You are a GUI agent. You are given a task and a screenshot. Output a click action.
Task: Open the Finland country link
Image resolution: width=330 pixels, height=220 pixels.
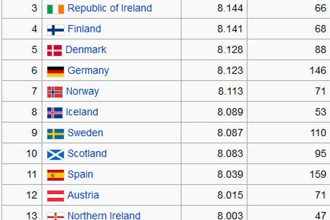84,29
